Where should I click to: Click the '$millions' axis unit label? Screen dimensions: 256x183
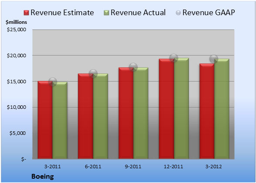[x=17, y=22]
